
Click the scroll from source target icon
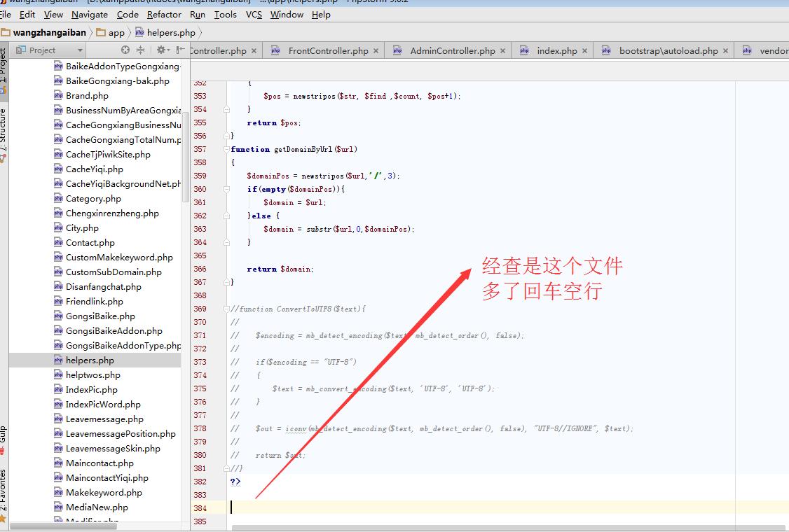[x=125, y=50]
